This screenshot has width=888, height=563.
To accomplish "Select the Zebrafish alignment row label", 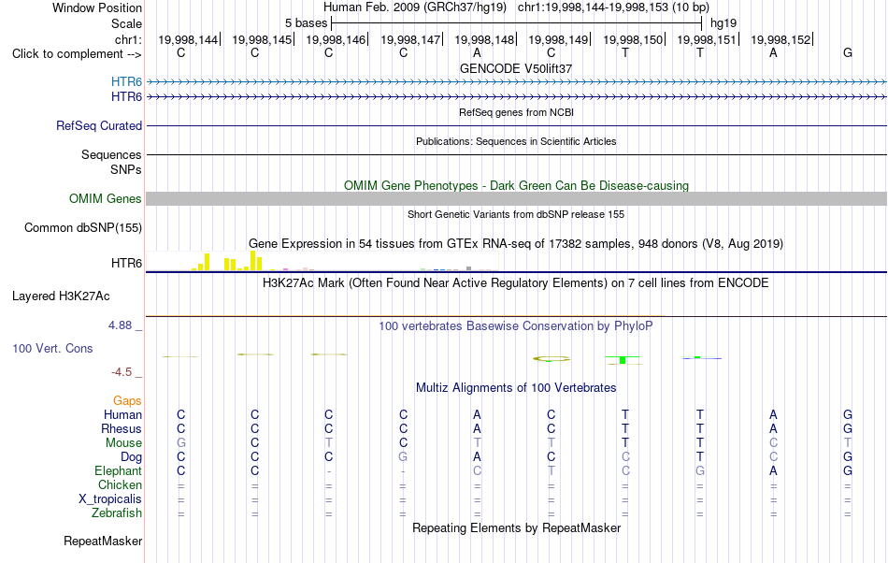I will [x=117, y=512].
